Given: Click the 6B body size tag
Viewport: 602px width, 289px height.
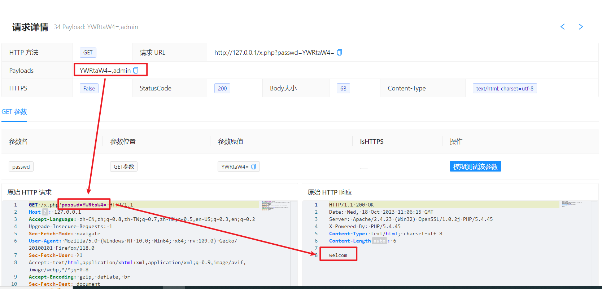Looking at the screenshot, I should [x=343, y=88].
